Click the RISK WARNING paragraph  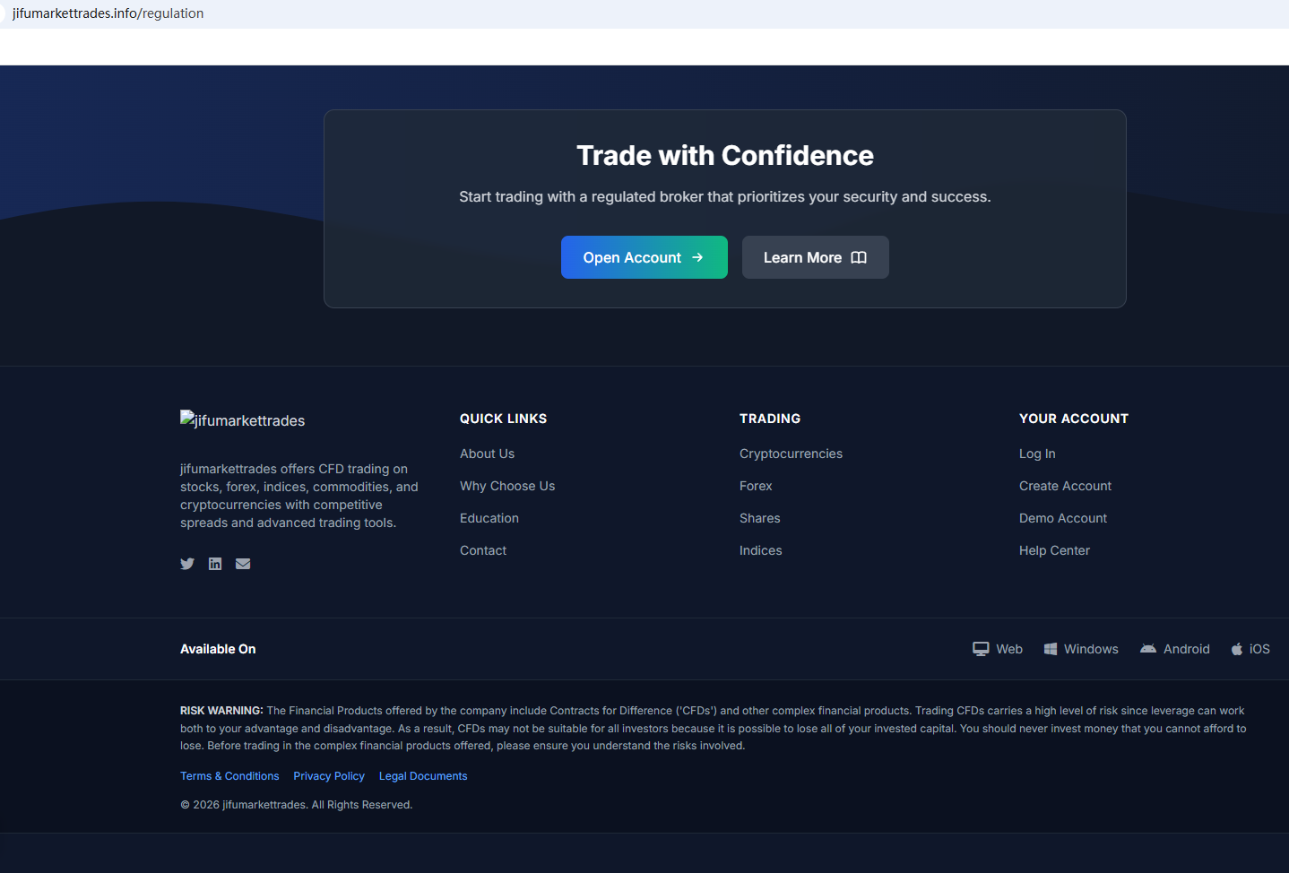713,728
